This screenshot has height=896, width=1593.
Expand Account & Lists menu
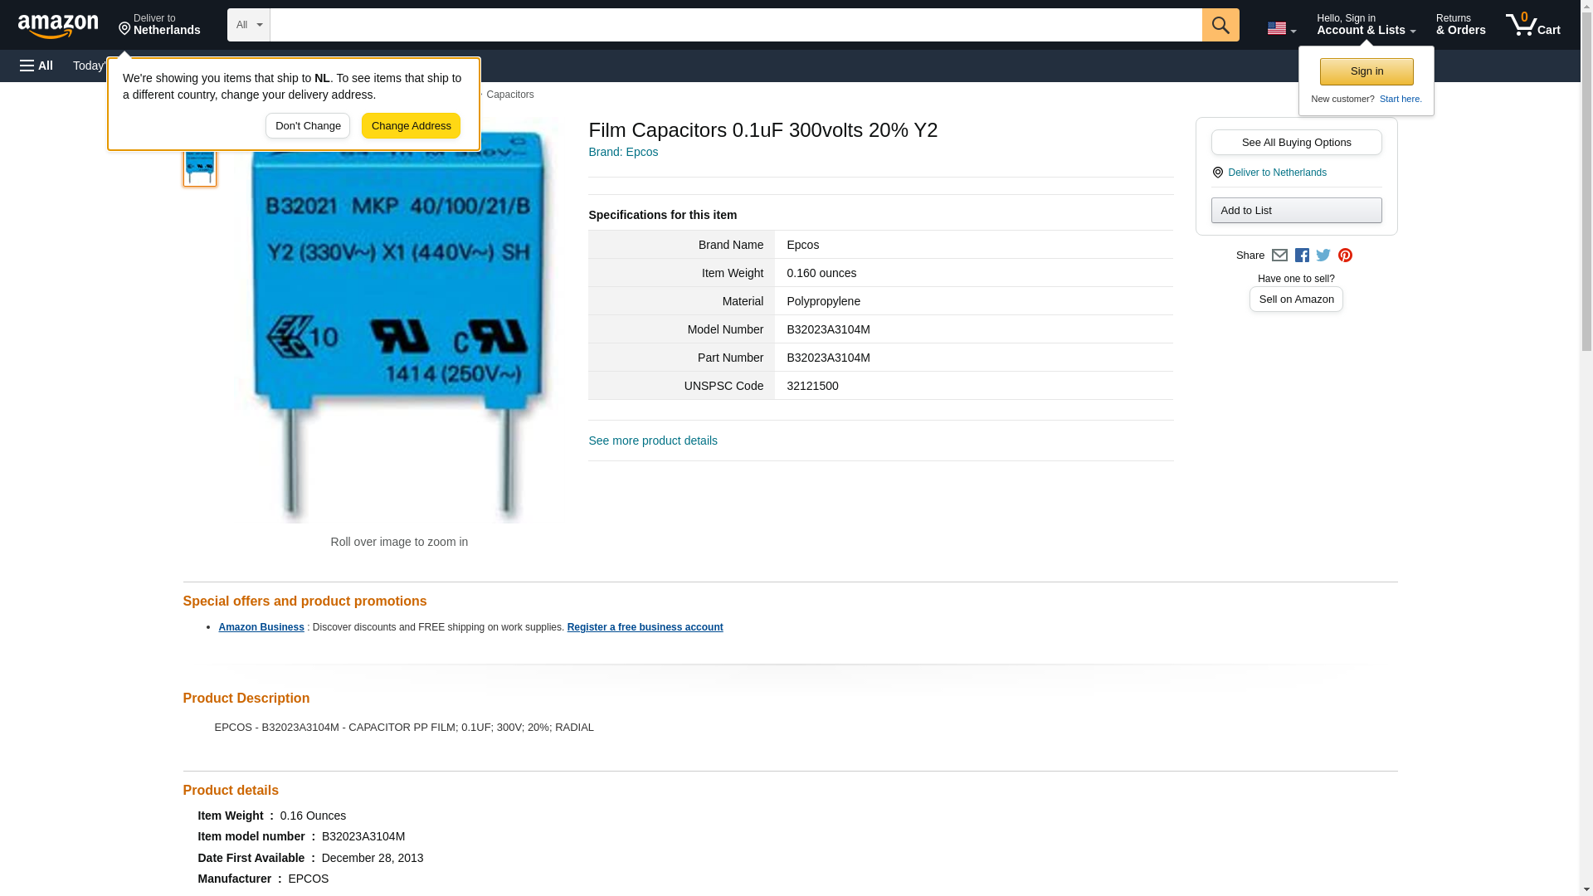1366,25
